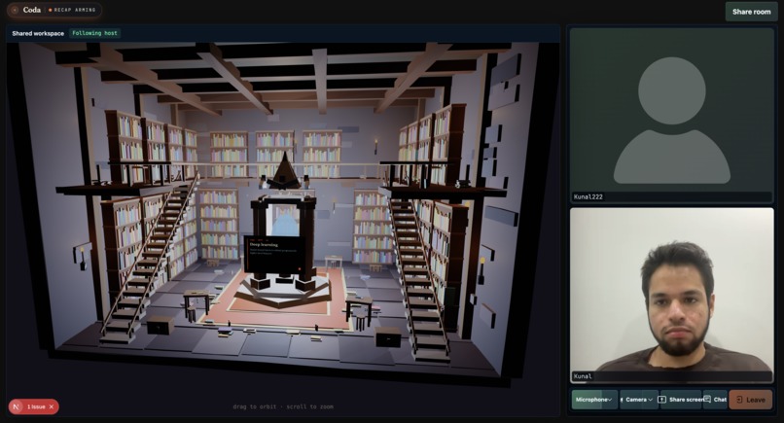Open the Camera device dropdown arrow
784x423 pixels.
651,400
